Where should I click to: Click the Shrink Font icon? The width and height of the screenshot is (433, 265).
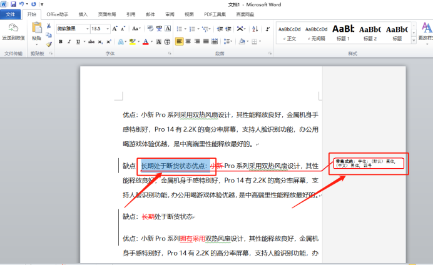123,28
